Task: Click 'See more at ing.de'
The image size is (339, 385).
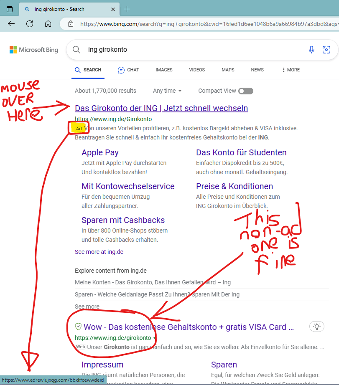Action: (x=99, y=252)
